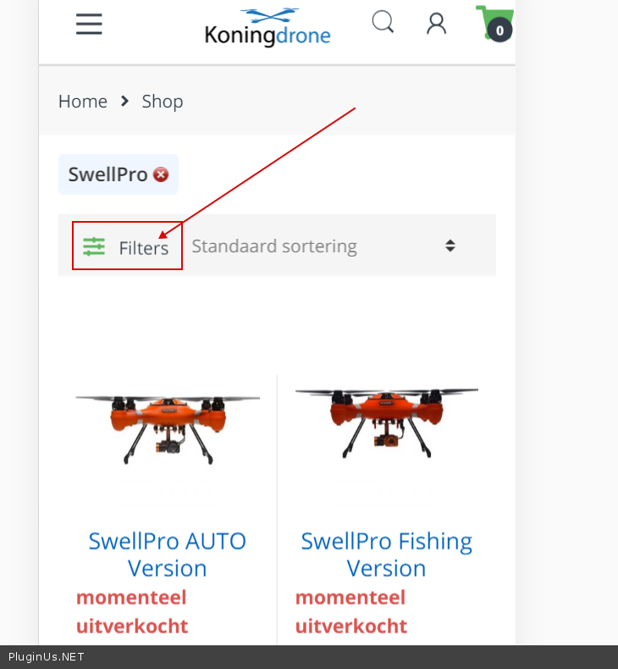Click the breadcrumb chevron separator

coord(124,101)
